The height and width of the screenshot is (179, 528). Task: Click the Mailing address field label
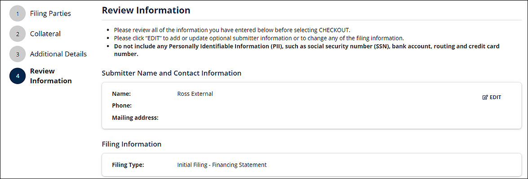(x=135, y=118)
